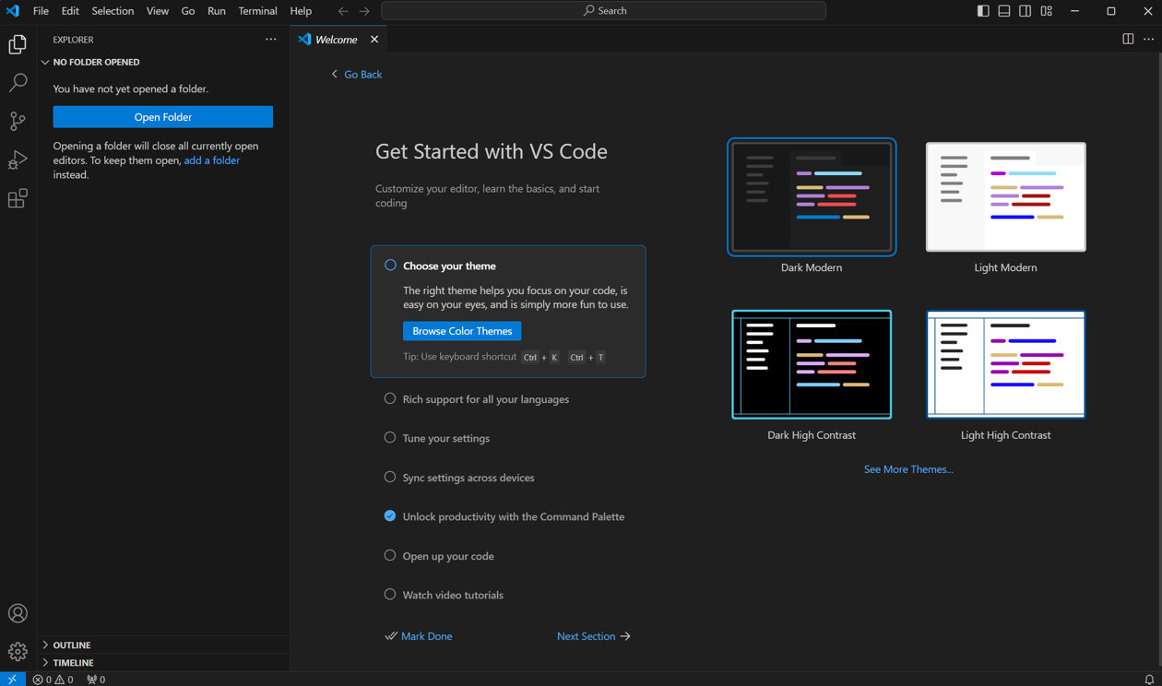Viewport: 1162px width, 686px height.
Task: Click the See More Themes link
Action: click(x=907, y=469)
